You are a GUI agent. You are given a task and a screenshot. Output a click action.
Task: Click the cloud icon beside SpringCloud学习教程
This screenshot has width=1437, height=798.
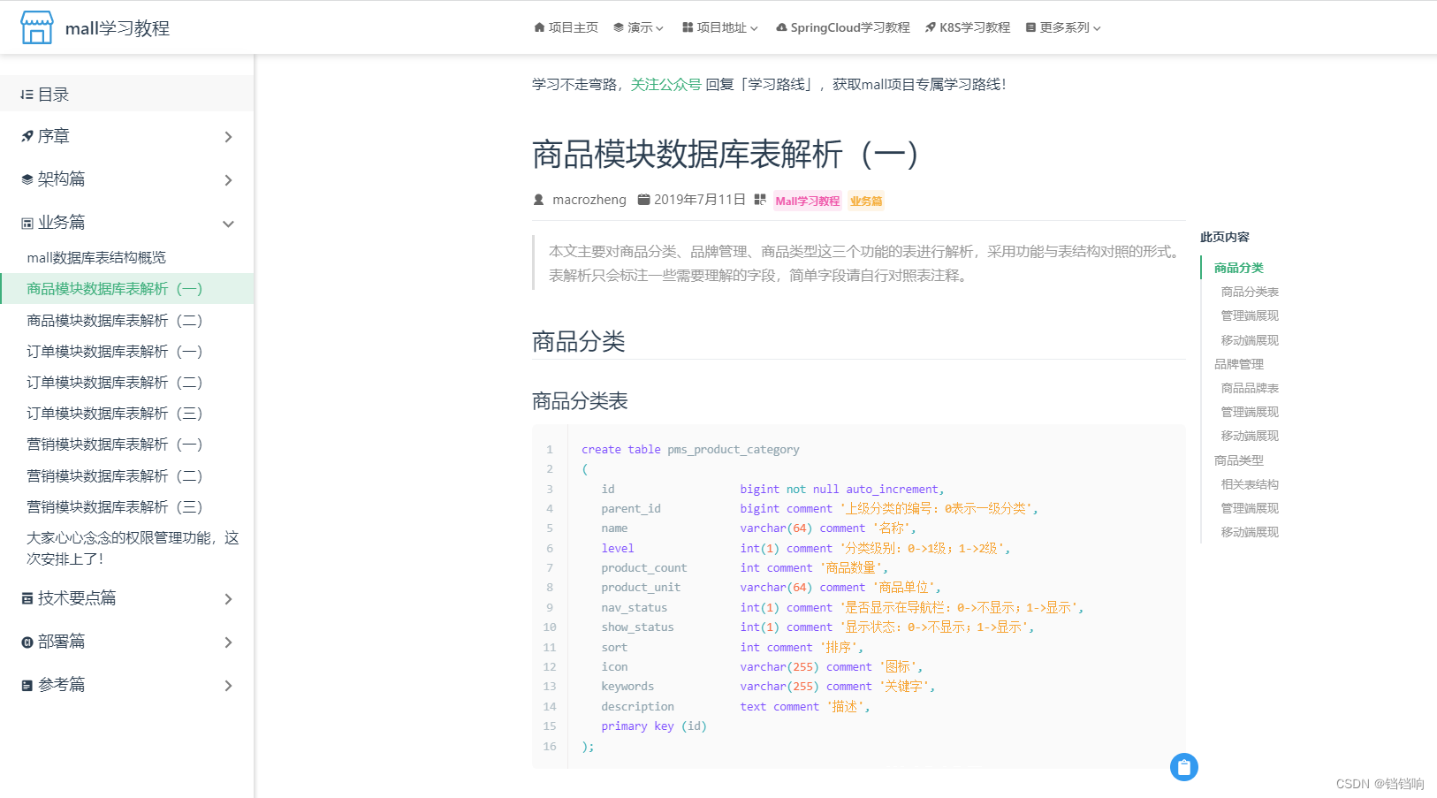pos(781,27)
